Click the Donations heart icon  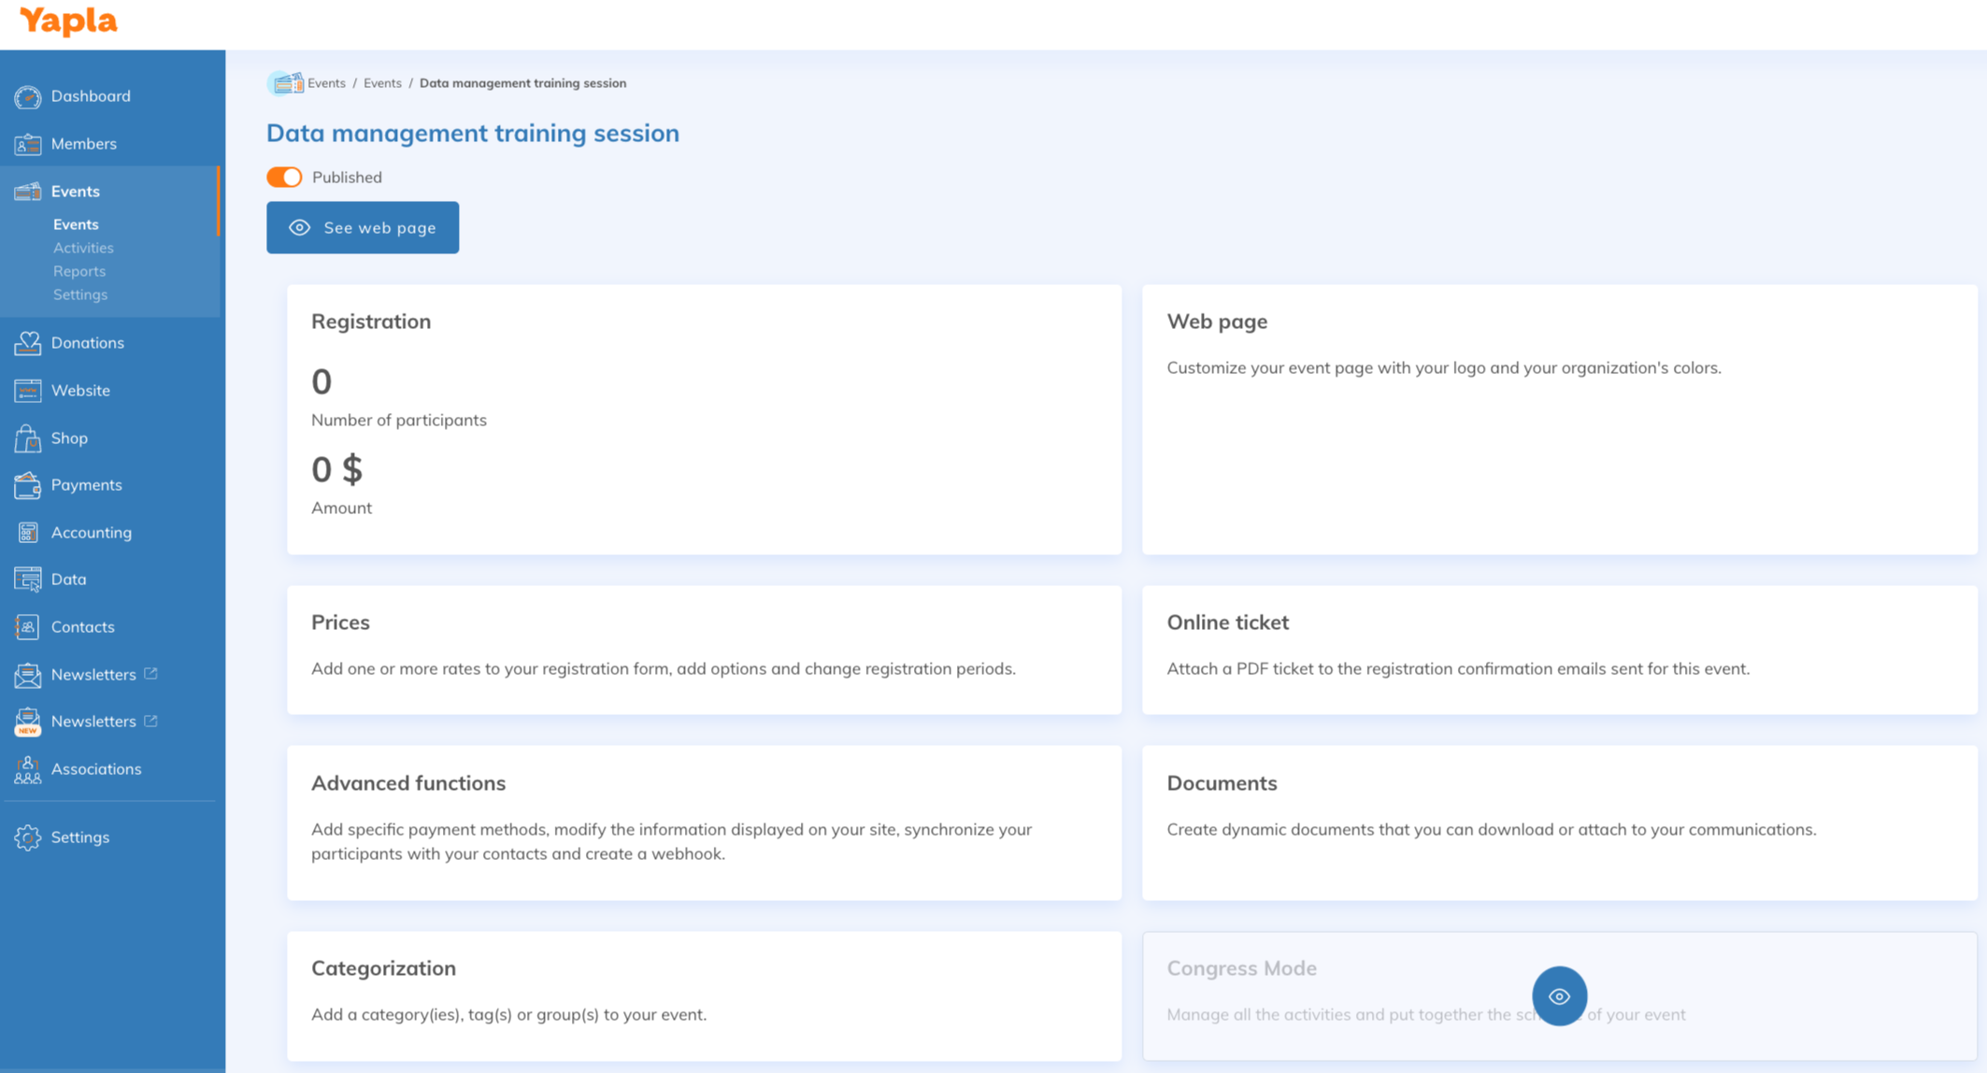[27, 343]
